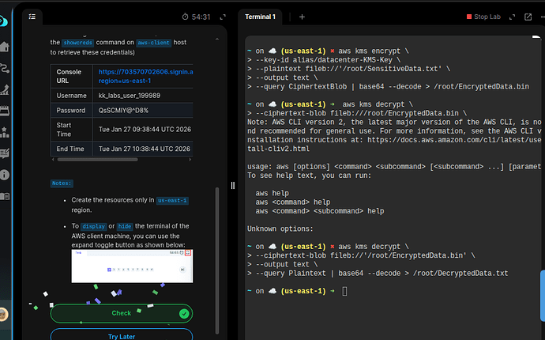Click the expand toggle example thumbnail
The image size is (545, 340).
[x=131, y=266]
